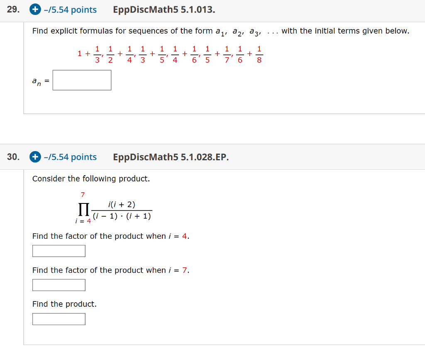
Task: Click the answer box for factor when i equals 4
Action: 59,251
